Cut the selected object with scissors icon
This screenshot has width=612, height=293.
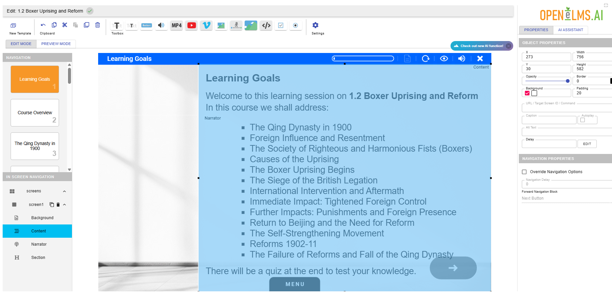65,25
